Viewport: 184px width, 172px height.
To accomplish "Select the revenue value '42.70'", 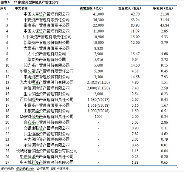I will (135, 14).
